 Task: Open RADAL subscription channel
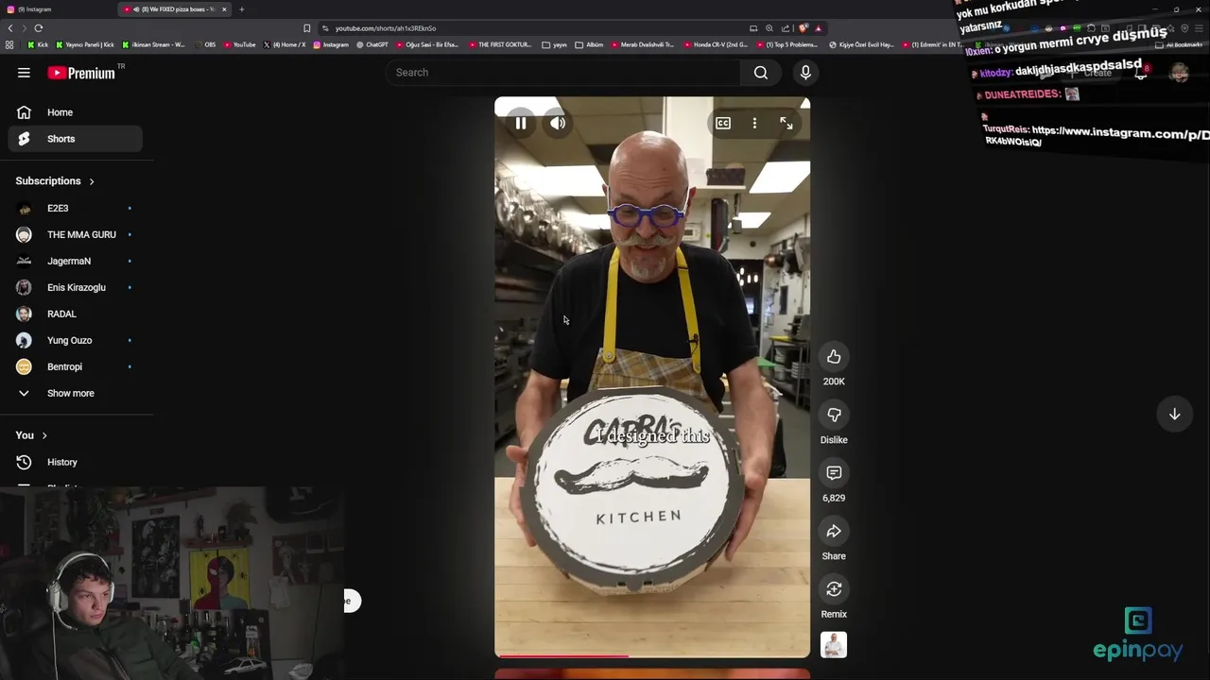pos(76,314)
